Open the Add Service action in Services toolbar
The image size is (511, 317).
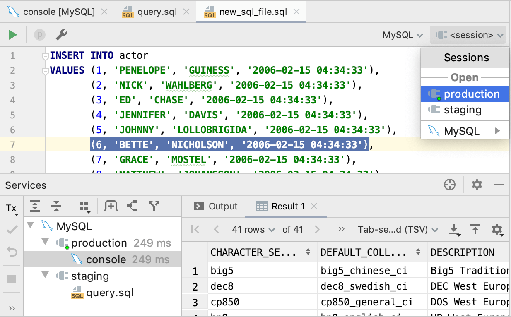pyautogui.click(x=111, y=206)
